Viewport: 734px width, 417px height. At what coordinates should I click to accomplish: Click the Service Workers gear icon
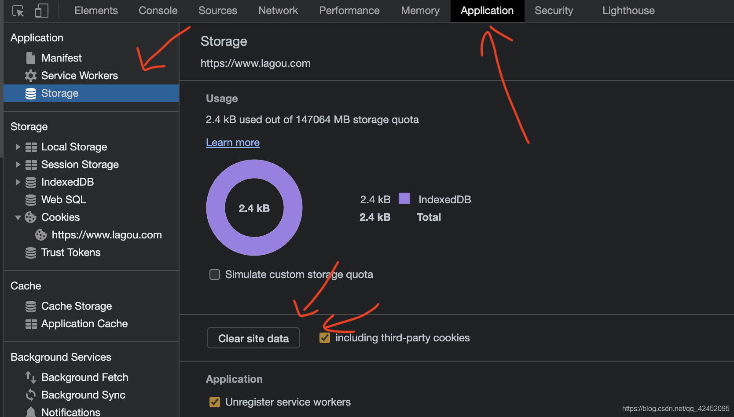[x=31, y=76]
